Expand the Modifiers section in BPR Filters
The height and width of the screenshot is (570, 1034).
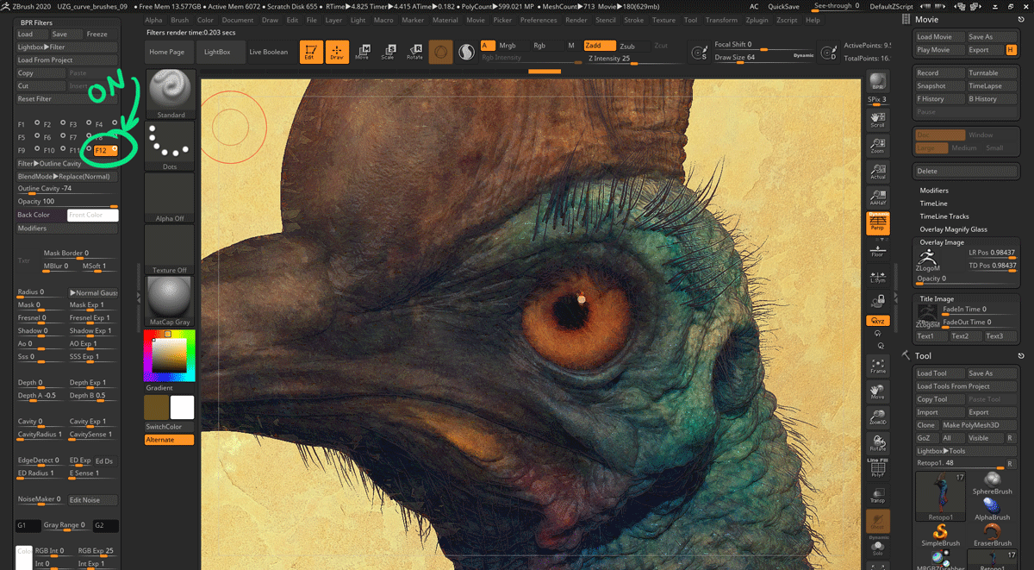66,229
